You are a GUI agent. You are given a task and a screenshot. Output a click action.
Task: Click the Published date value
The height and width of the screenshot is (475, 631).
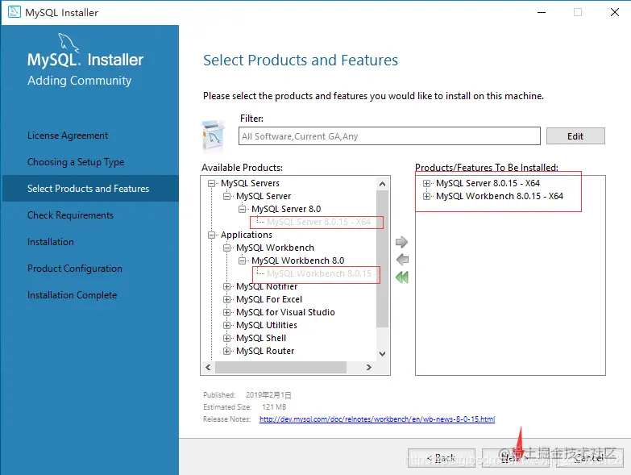(268, 395)
